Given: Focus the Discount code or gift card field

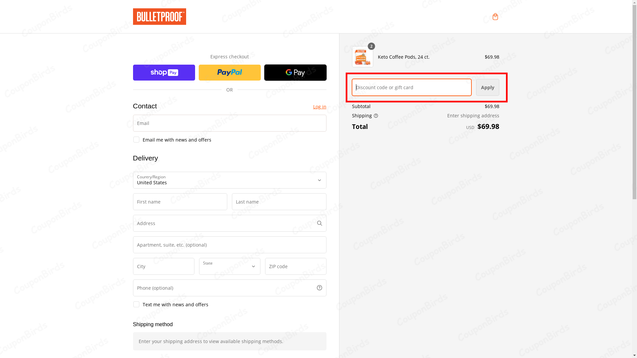Looking at the screenshot, I should pos(412,88).
